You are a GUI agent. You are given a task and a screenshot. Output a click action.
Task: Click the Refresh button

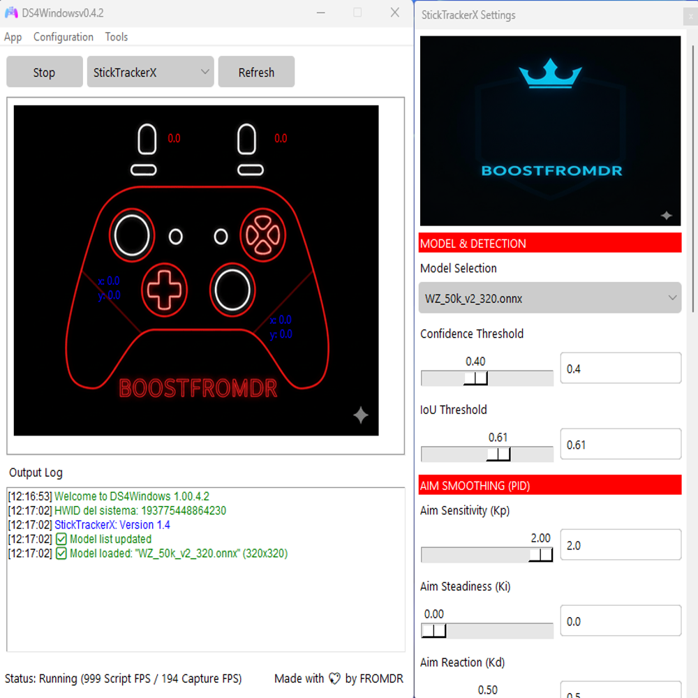[256, 72]
